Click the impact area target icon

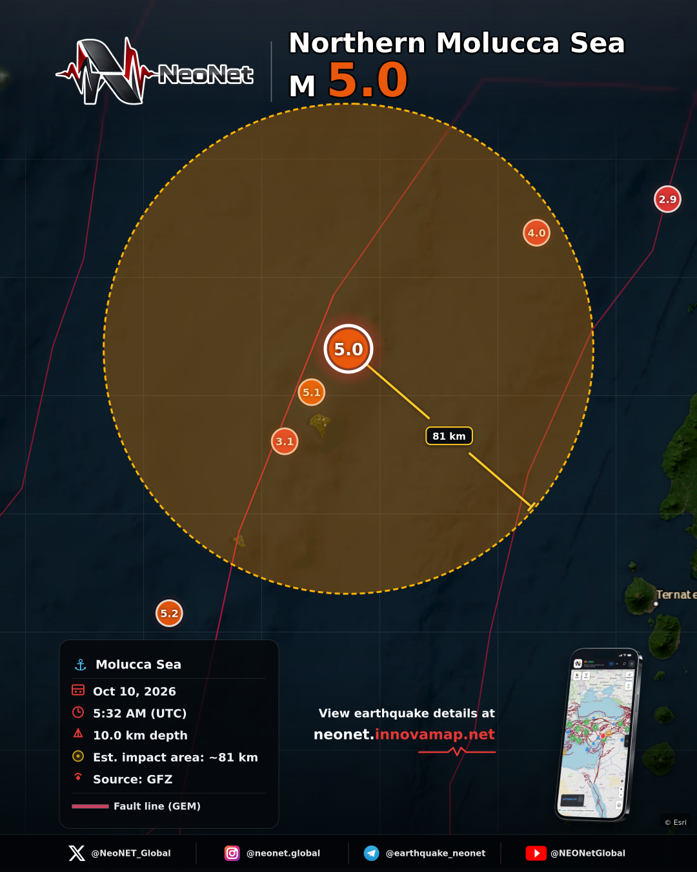coord(78,756)
